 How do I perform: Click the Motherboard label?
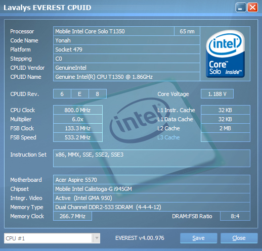coord(26,180)
